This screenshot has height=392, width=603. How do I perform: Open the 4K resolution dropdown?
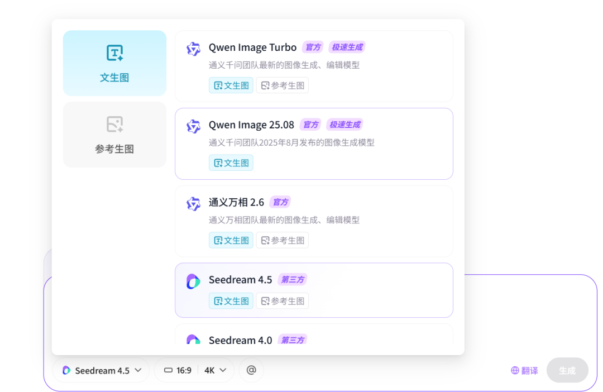pos(213,370)
